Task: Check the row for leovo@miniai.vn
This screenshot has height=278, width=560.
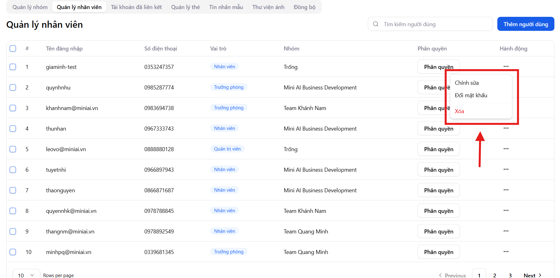Action: tap(13, 149)
